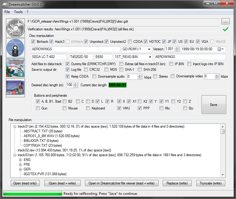Viewport: 236px width, 199px height.
Task: Expand the FRE folder
Action: click(x=20, y=164)
